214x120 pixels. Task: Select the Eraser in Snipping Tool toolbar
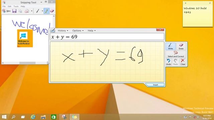tap(52, 11)
